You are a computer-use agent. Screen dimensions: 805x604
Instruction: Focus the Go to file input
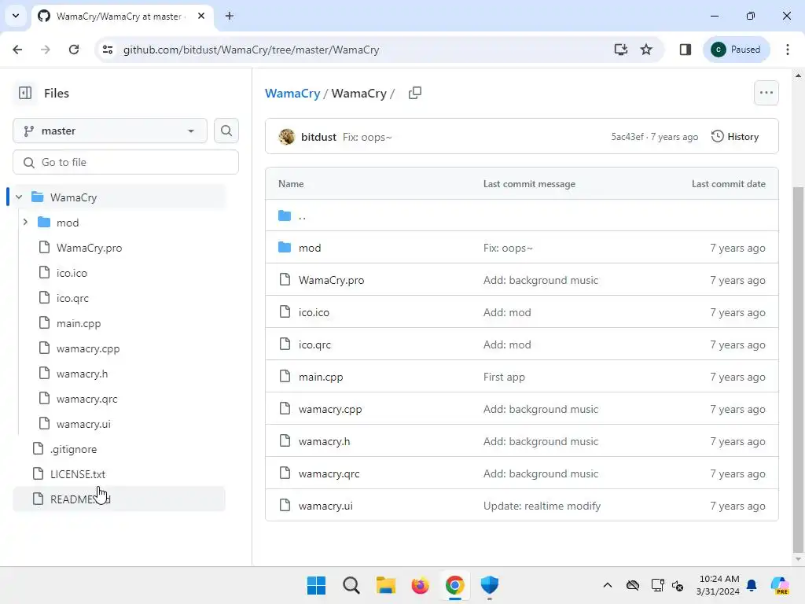(126, 162)
